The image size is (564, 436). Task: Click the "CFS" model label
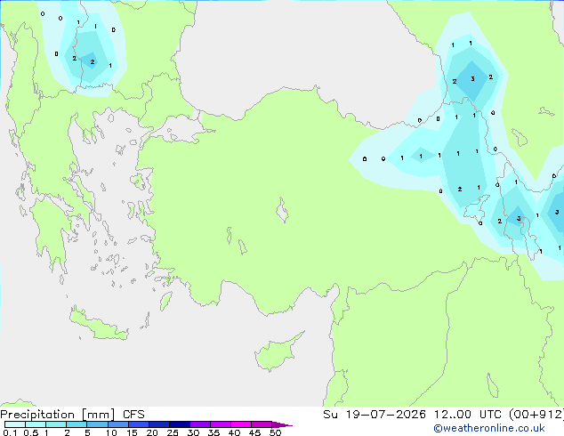(133, 415)
